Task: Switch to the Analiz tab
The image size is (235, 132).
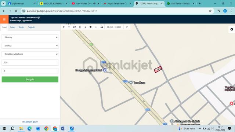Action: pyautogui.click(x=21, y=27)
